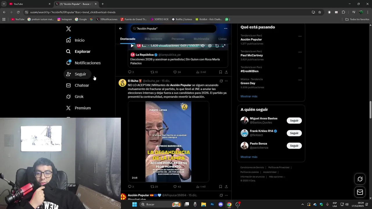This screenshot has height=209, width=372.
Task: Share the El Búho post
Action: point(226,187)
